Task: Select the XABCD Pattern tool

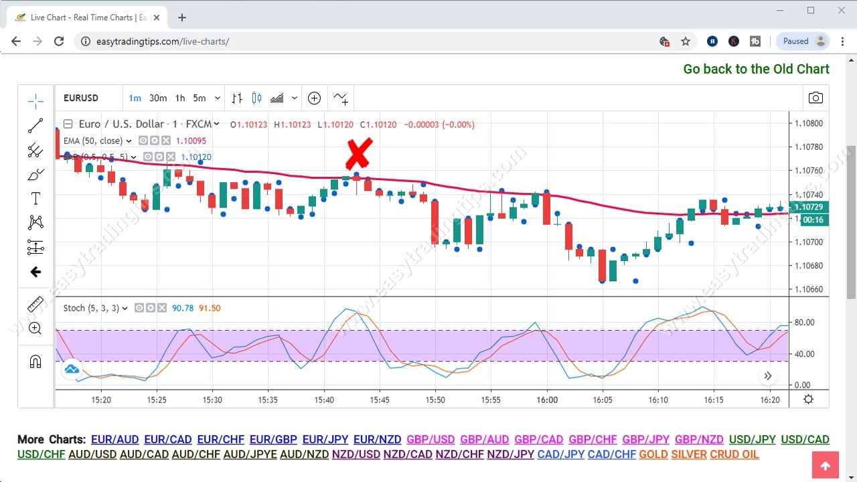Action: [x=35, y=222]
